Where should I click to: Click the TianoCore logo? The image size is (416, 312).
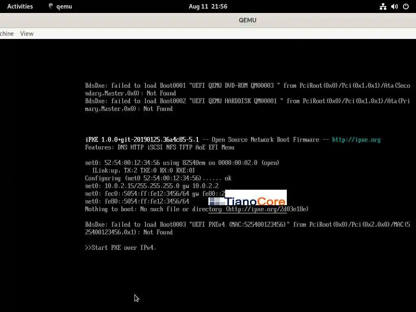click(x=247, y=201)
